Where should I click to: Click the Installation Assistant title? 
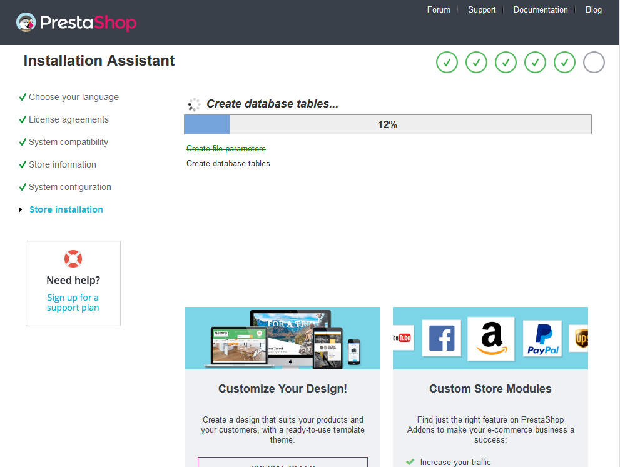(99, 61)
